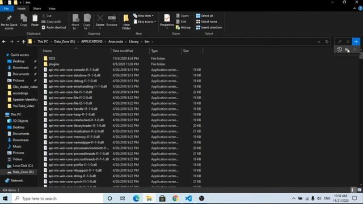Collapse the ribbon with the chevron
Screen dimensions: 363x204
pyautogui.click(x=354, y=8)
